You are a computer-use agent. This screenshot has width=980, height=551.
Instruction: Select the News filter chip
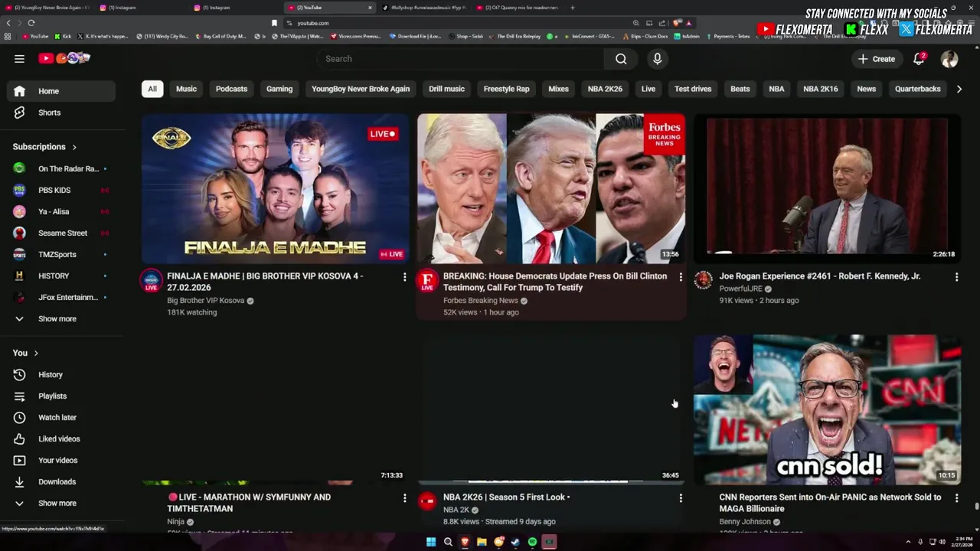click(866, 89)
